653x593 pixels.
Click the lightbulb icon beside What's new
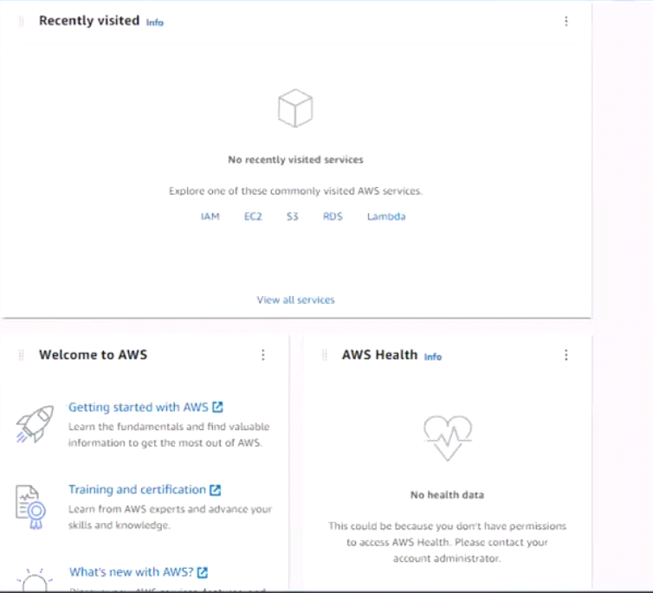pos(34,578)
